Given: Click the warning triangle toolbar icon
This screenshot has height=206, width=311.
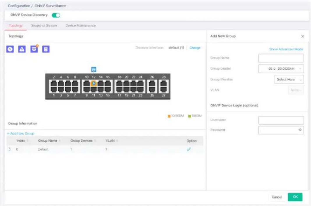Looking at the screenshot, I should pyautogui.click(x=22, y=49).
